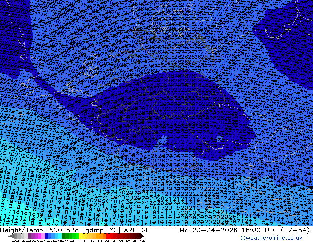The height and width of the screenshot is (242, 313).
Task: Open the weatheronline.co.uk copyright link
Action: [272, 238]
